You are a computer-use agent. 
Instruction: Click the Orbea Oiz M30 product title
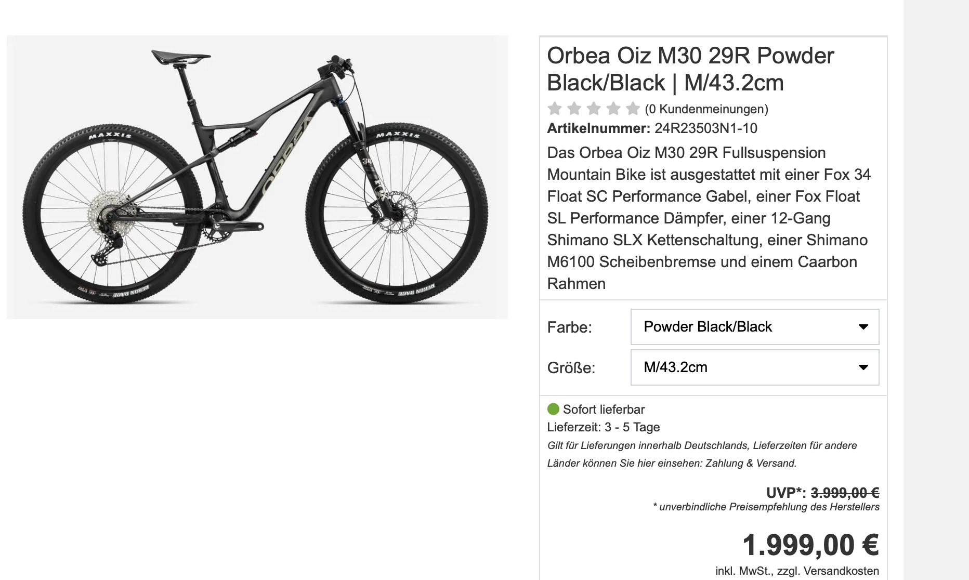(690, 69)
